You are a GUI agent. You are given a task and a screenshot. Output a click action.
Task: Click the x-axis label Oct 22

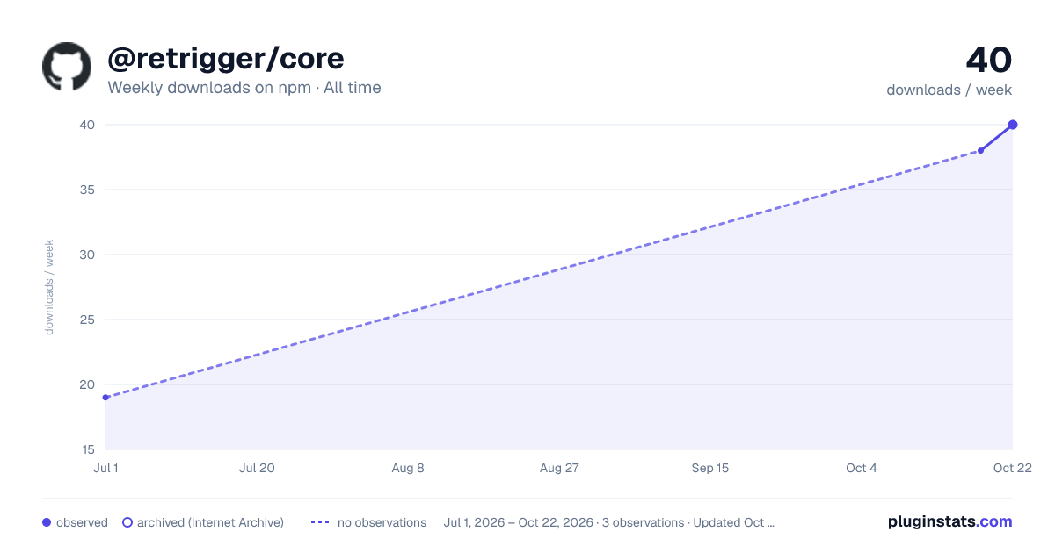pos(1013,468)
